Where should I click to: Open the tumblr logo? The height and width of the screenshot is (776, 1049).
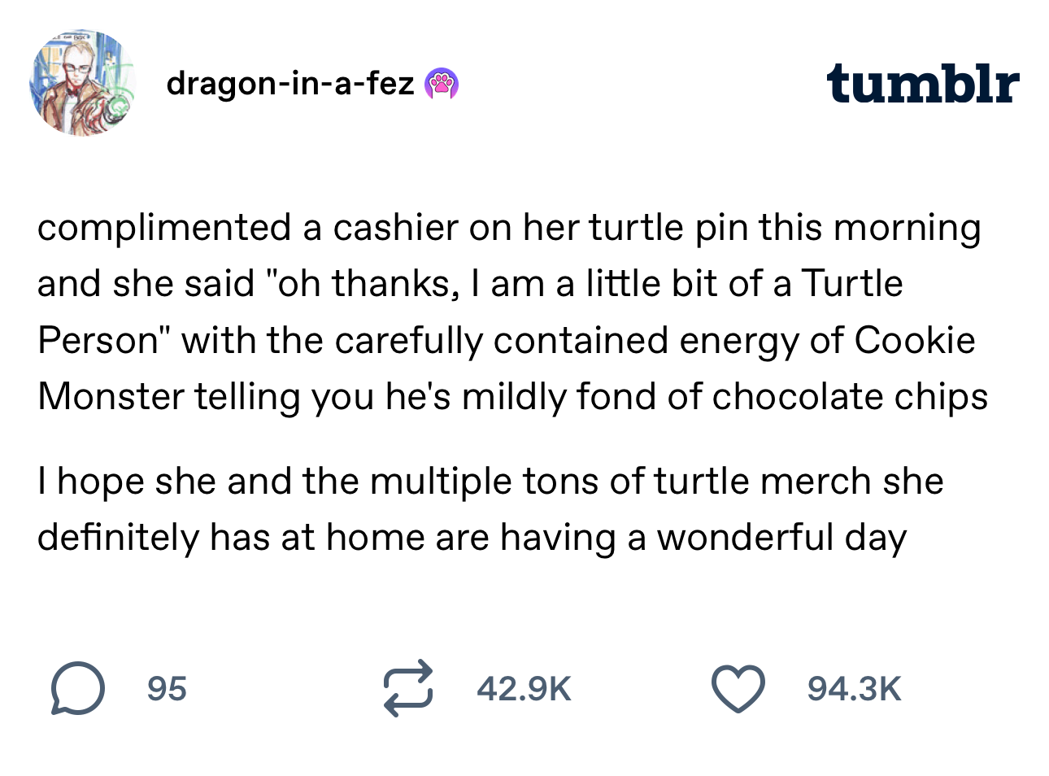coord(922,84)
